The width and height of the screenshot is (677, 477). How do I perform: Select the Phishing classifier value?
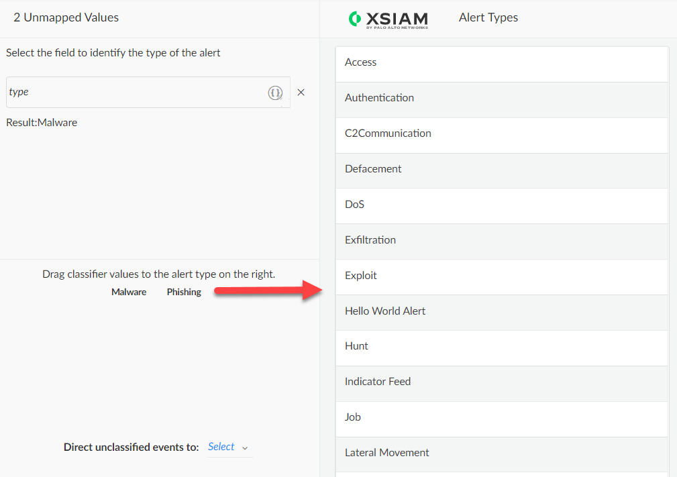184,292
